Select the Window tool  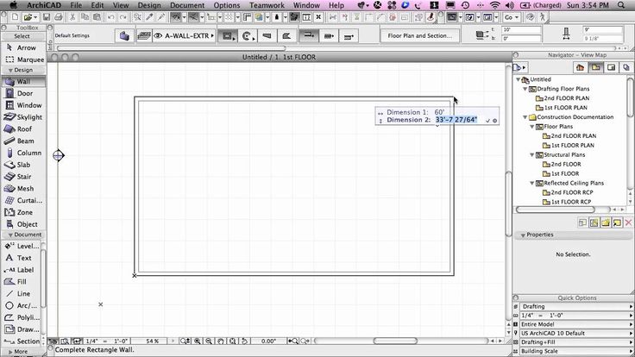23,105
